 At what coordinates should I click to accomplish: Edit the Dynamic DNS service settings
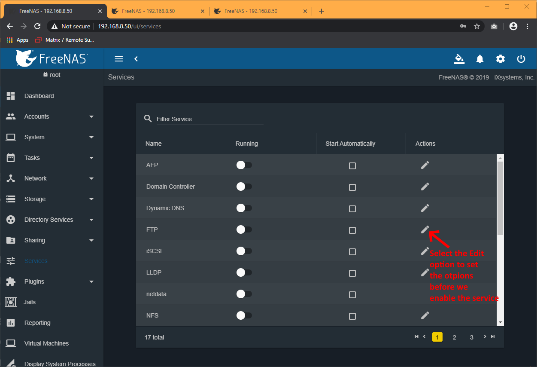425,208
